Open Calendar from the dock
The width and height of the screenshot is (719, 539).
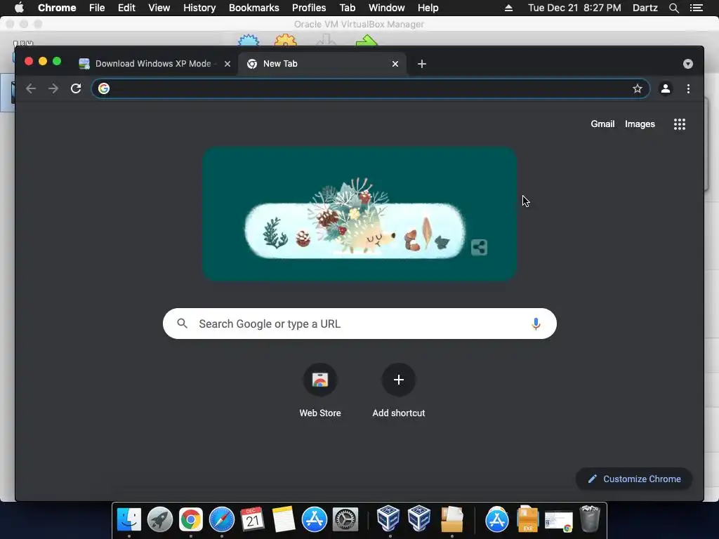(253, 519)
